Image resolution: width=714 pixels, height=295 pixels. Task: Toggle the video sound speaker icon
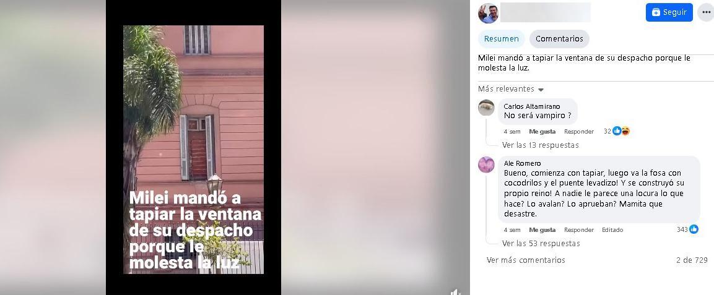tap(455, 291)
